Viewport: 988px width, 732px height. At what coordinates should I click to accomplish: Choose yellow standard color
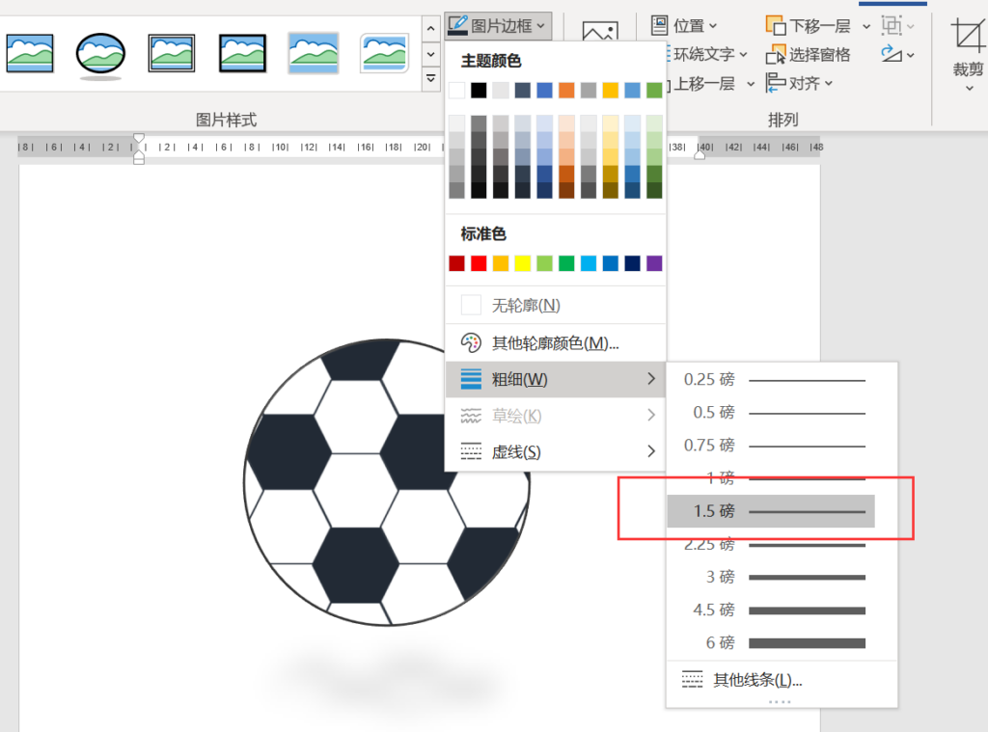click(x=522, y=263)
